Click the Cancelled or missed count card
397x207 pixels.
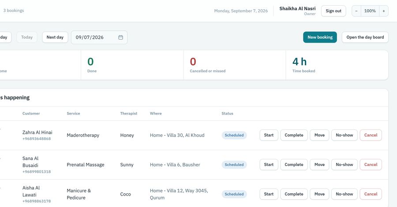click(235, 65)
